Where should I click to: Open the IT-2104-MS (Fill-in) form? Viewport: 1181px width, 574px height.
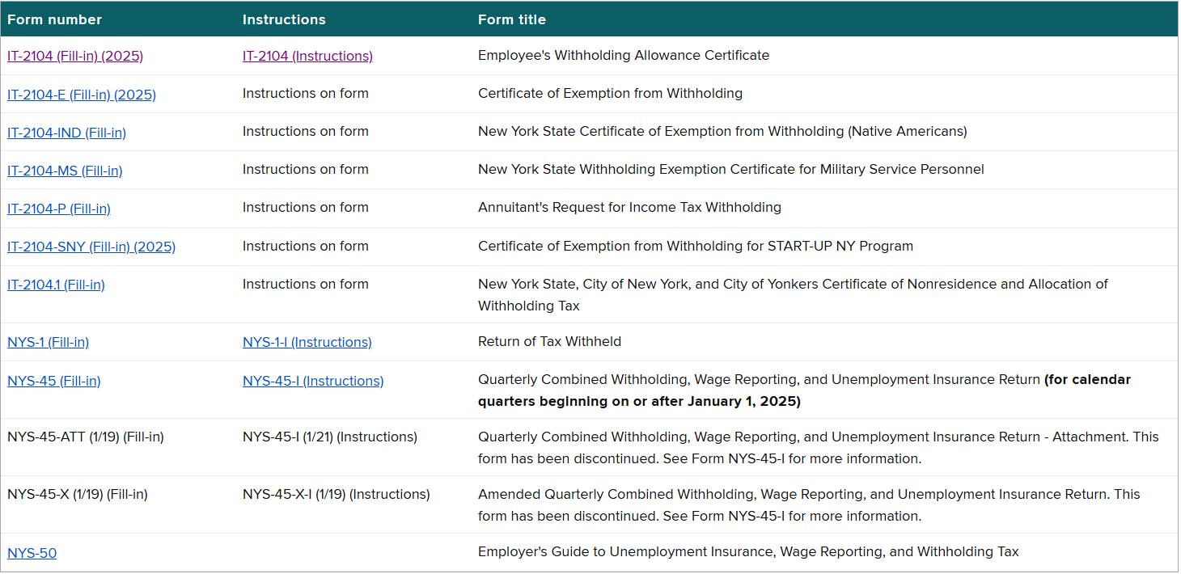pos(65,170)
